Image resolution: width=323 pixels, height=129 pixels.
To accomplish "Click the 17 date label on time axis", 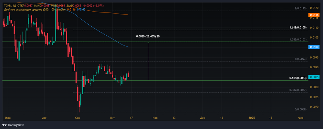I will pyautogui.click(x=131, y=118).
